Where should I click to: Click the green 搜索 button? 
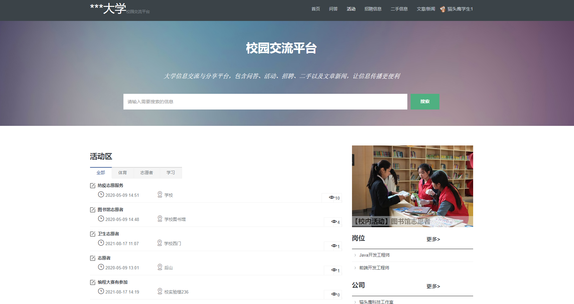click(x=425, y=102)
